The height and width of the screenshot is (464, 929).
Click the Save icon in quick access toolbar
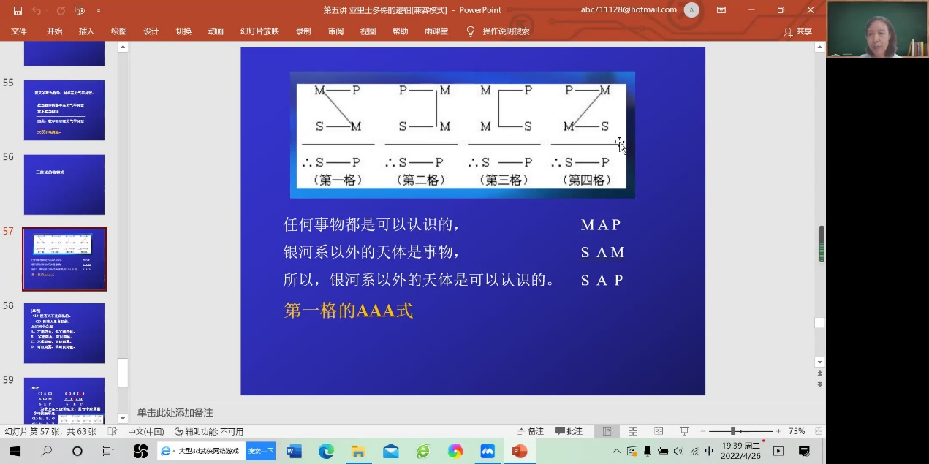[18, 11]
